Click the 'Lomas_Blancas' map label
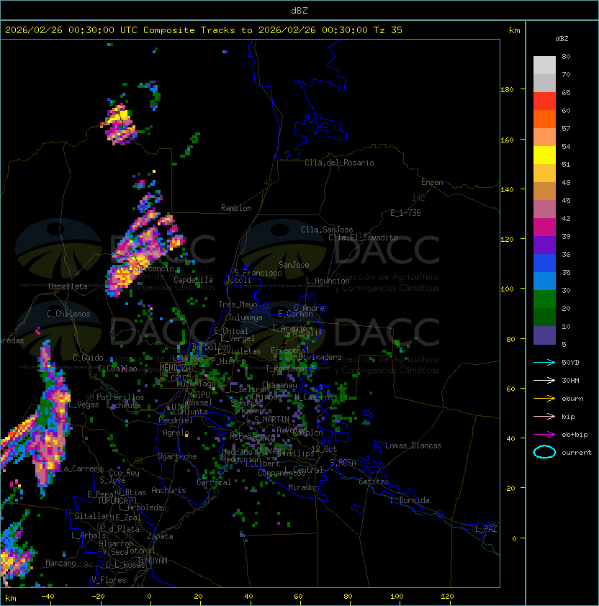The image size is (599, 606). (413, 446)
